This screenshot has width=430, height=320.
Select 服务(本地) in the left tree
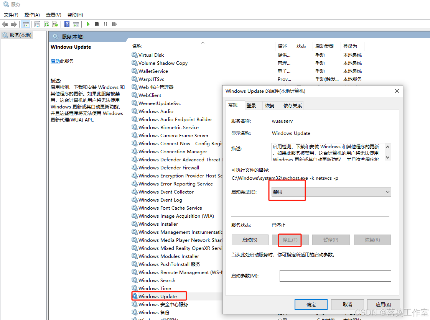click(17, 35)
